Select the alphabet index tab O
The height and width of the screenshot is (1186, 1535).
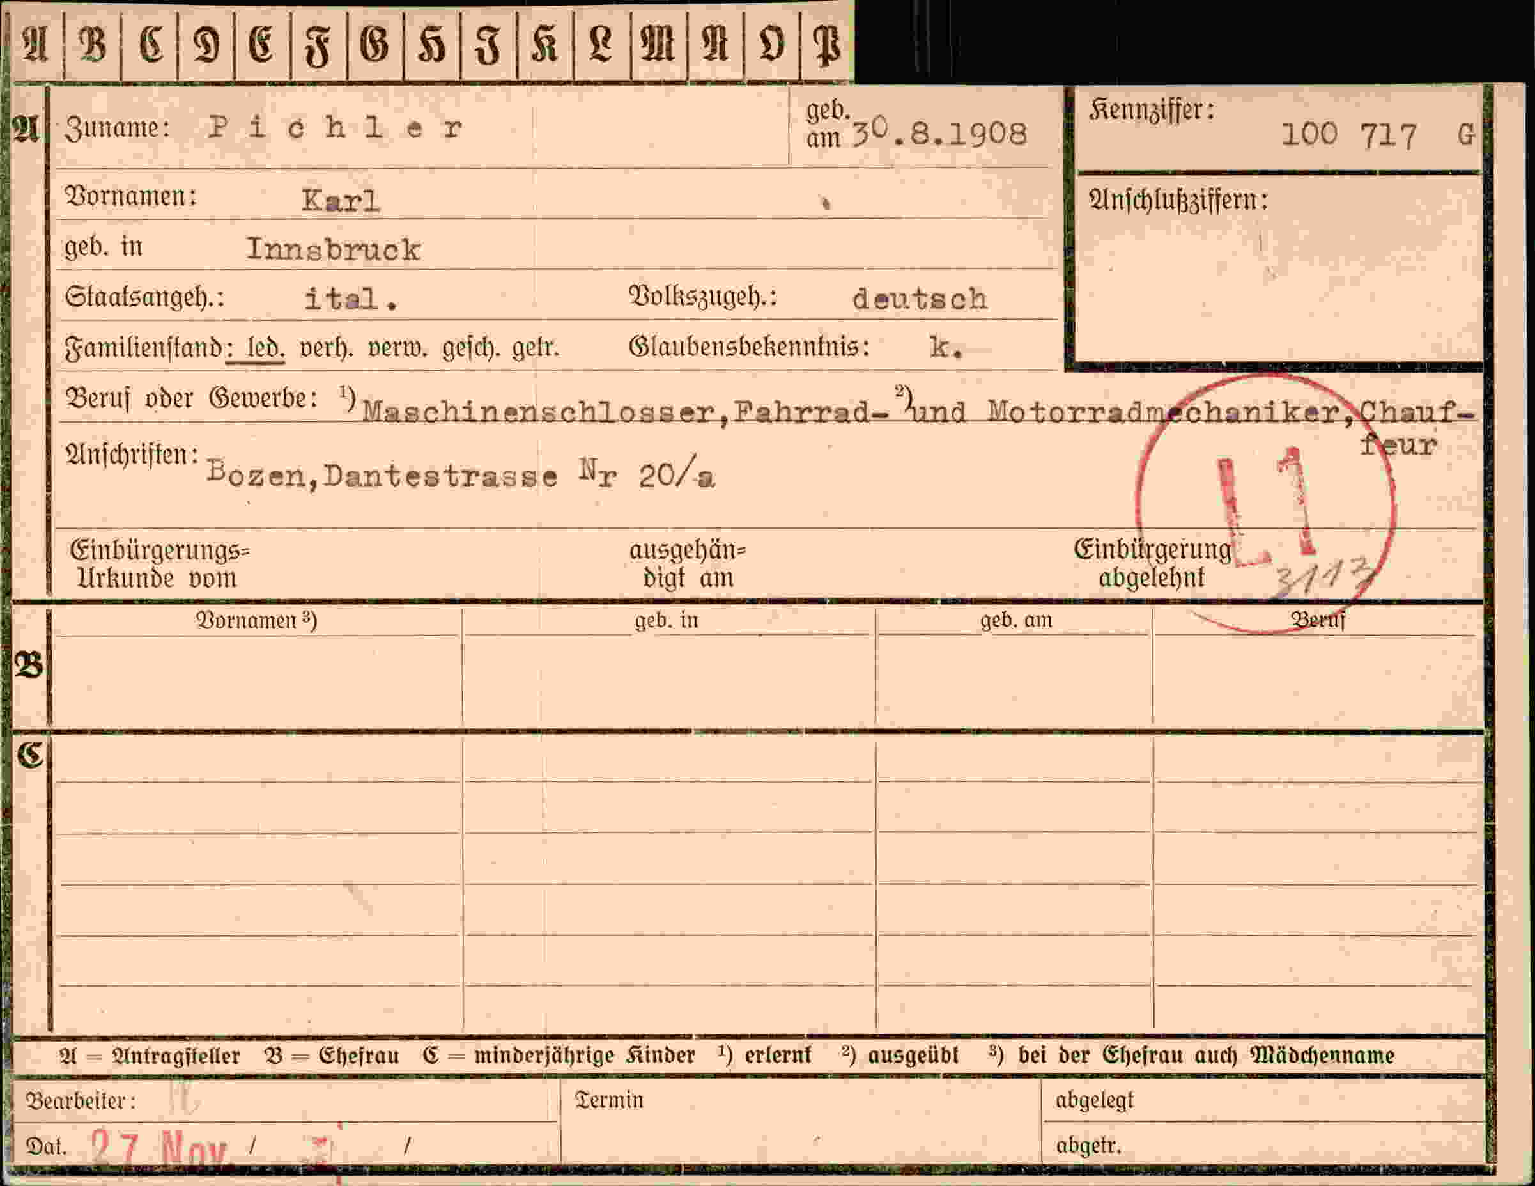coord(772,45)
